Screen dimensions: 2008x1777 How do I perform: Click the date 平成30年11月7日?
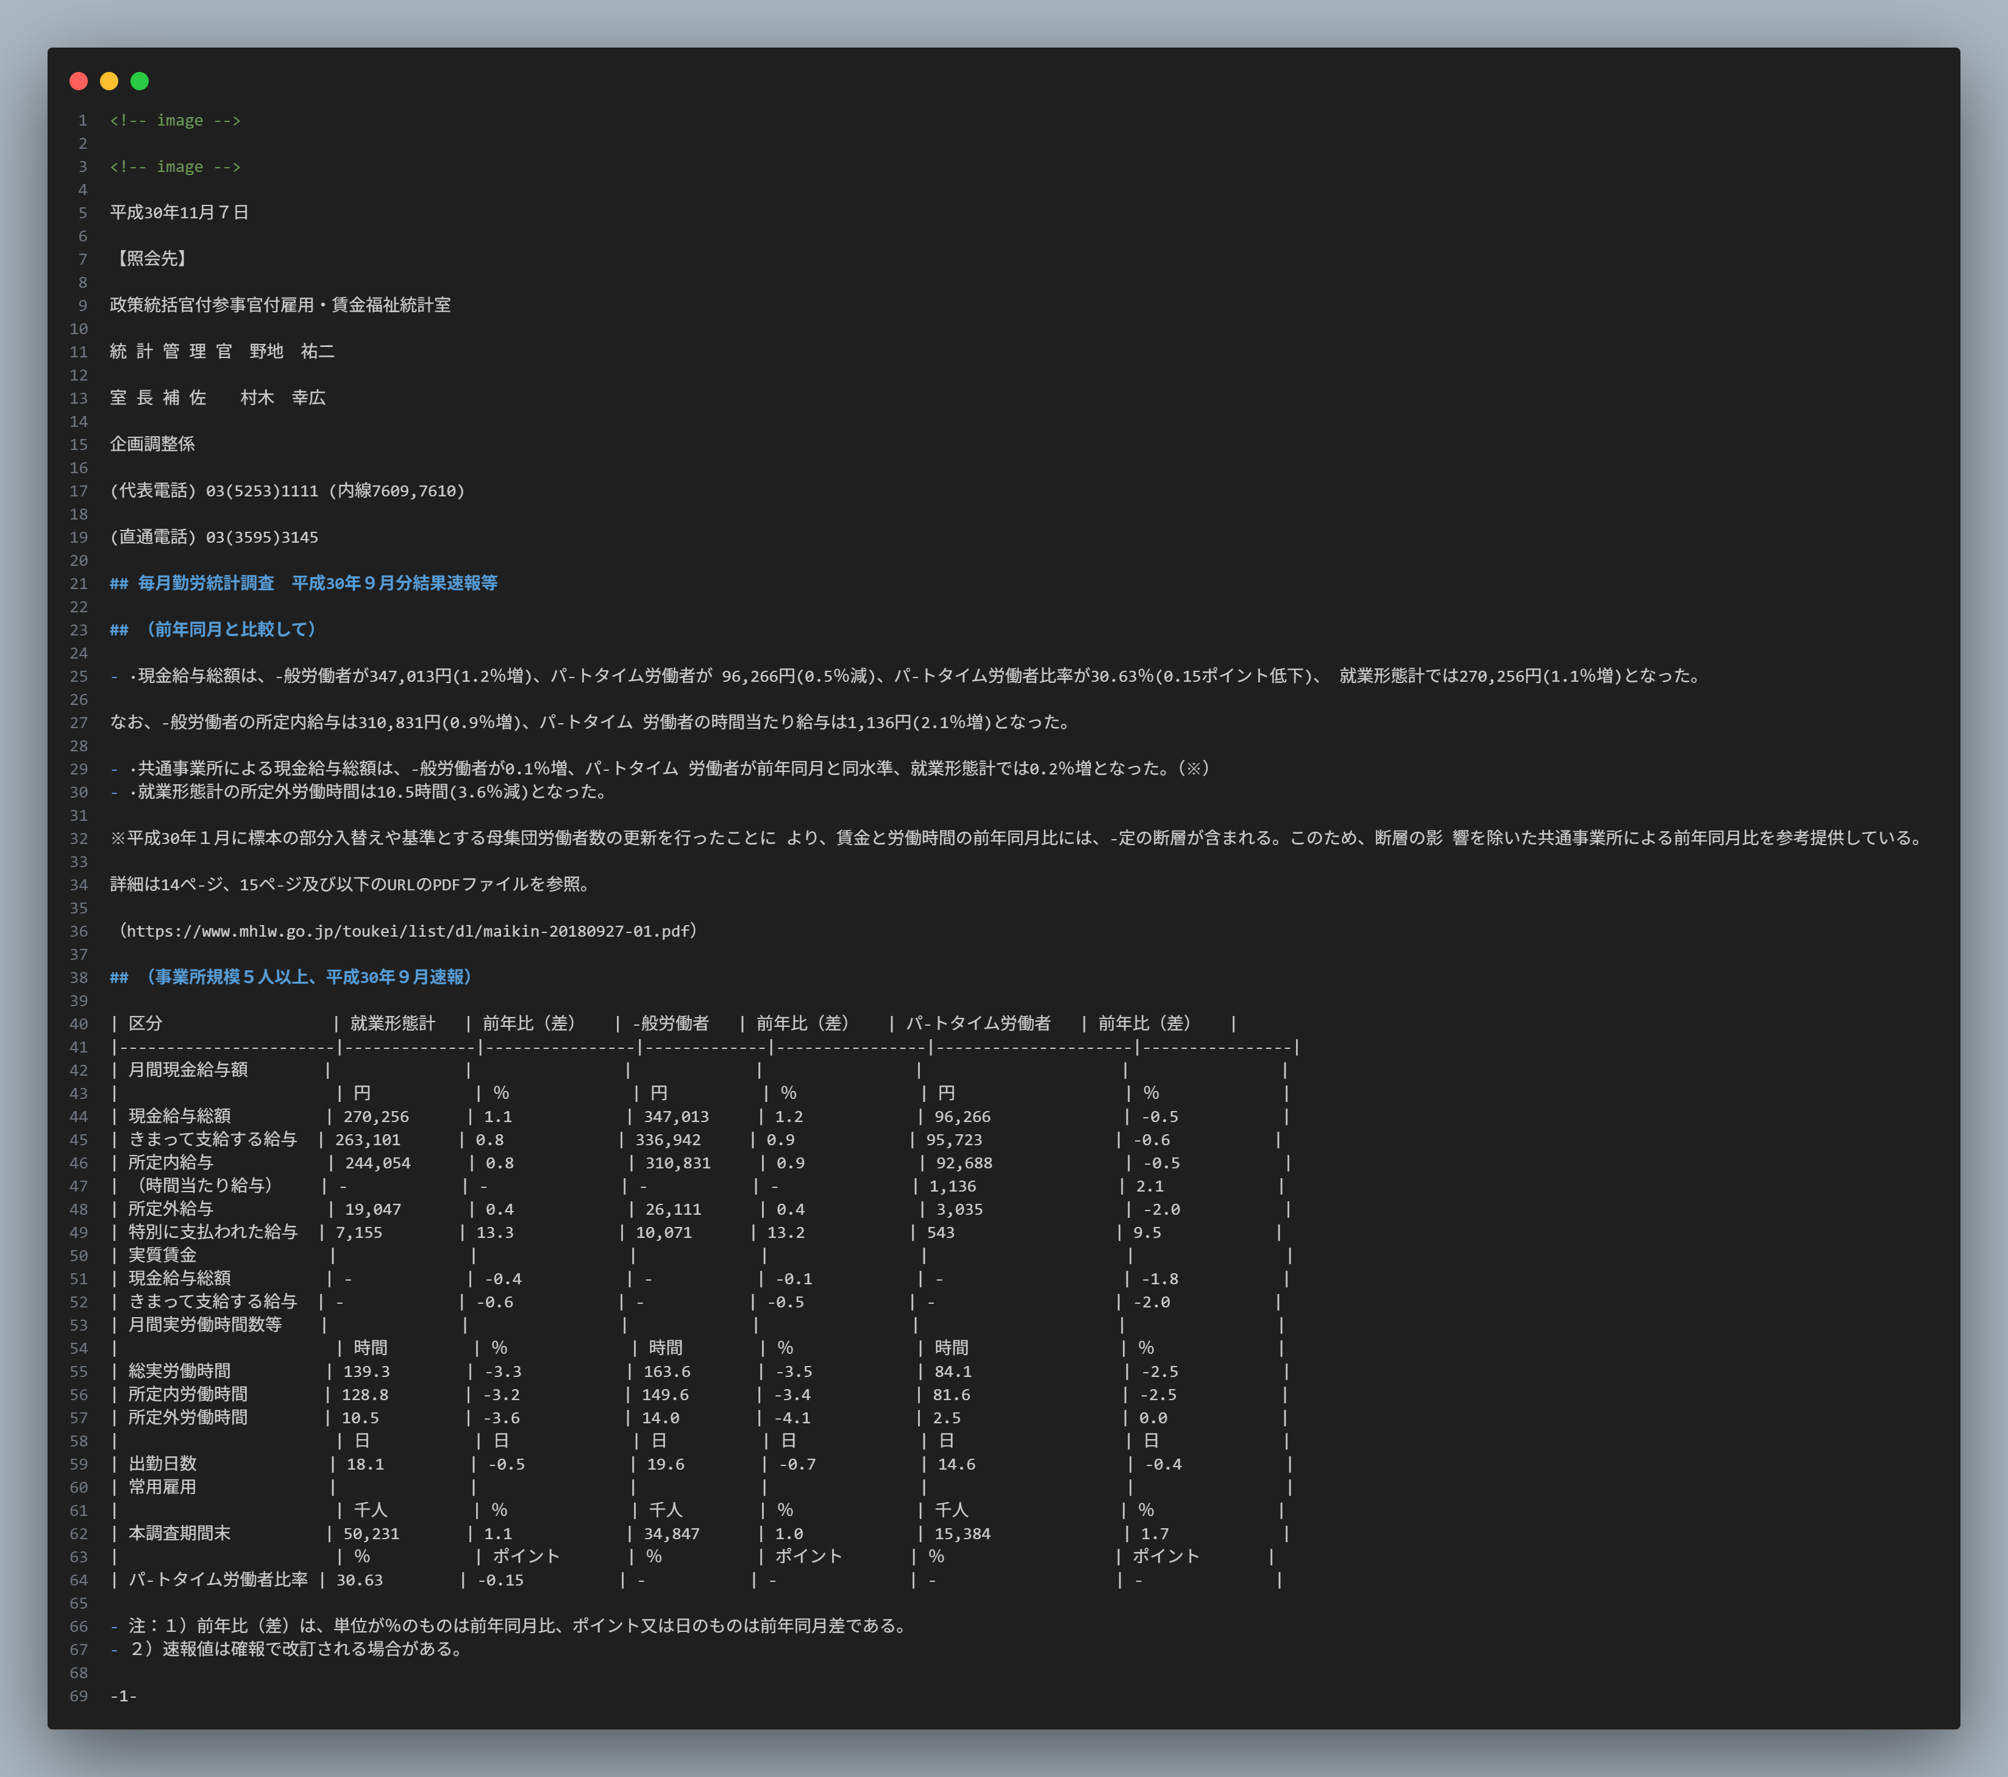179,212
